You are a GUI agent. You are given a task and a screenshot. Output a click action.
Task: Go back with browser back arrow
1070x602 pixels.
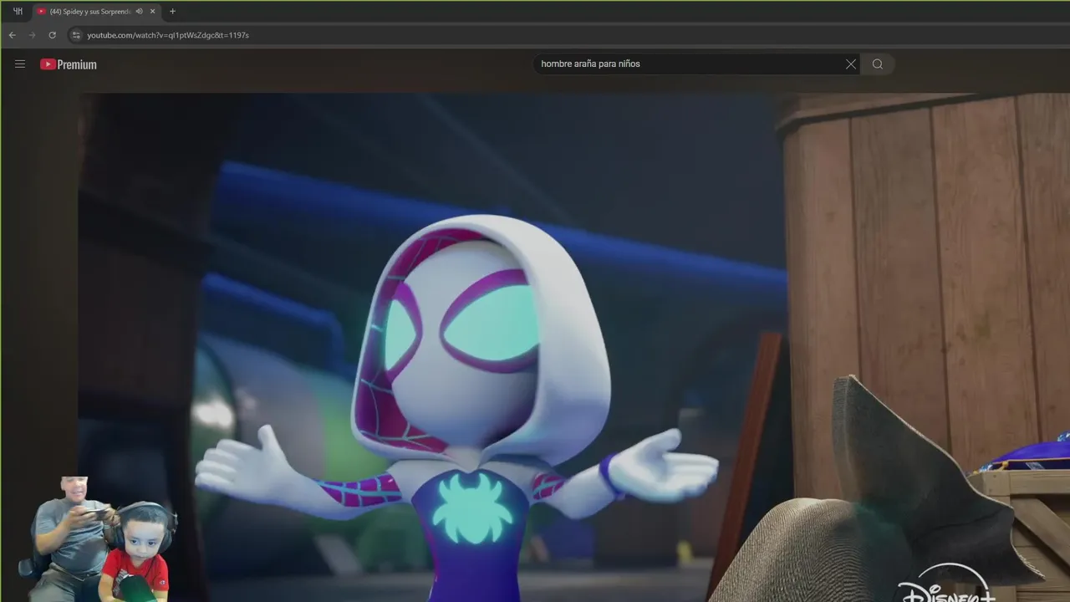pyautogui.click(x=13, y=35)
